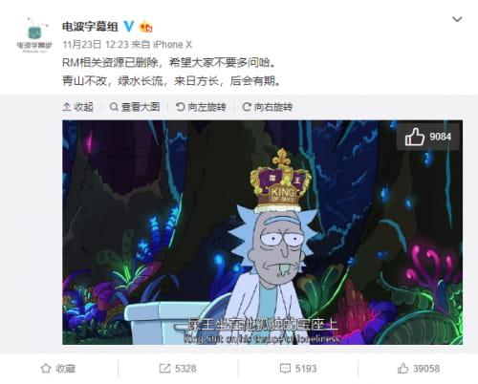This screenshot has width=478, height=384.
Task: Open the iPhone X source link
Action: coord(172,44)
